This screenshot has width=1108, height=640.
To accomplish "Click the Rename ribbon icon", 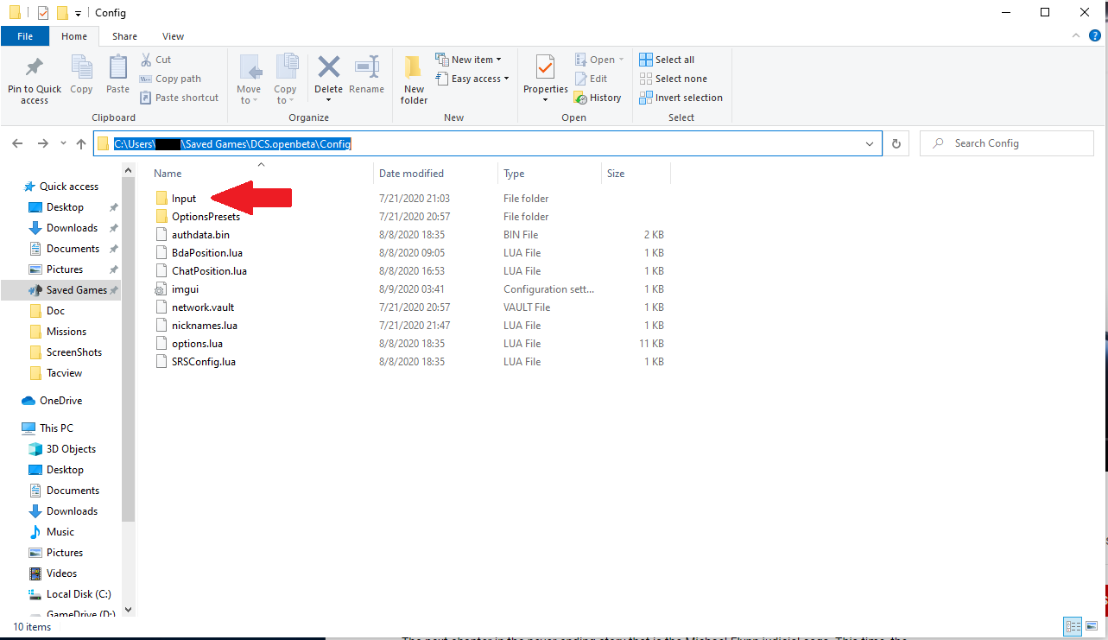I will (367, 75).
